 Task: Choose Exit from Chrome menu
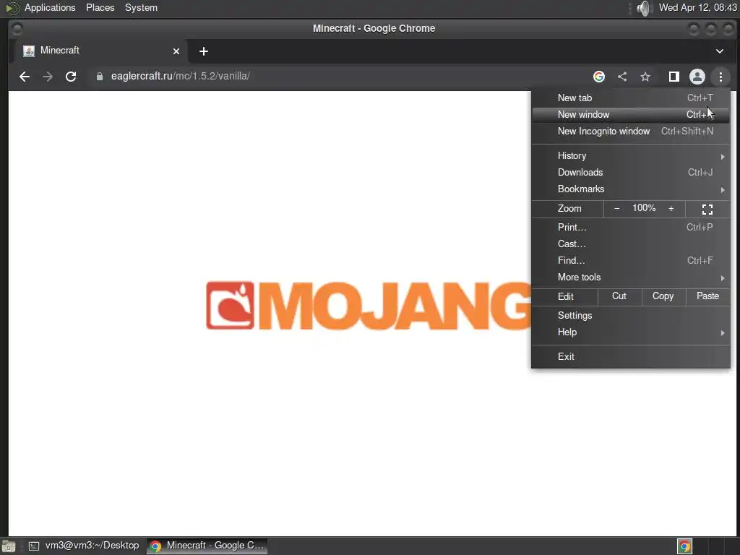pyautogui.click(x=630, y=356)
